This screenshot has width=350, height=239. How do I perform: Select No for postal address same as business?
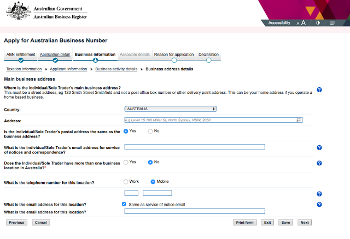150,131
